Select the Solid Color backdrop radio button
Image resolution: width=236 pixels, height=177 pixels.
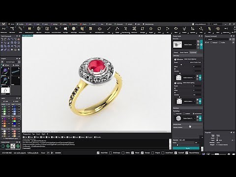click(175, 114)
